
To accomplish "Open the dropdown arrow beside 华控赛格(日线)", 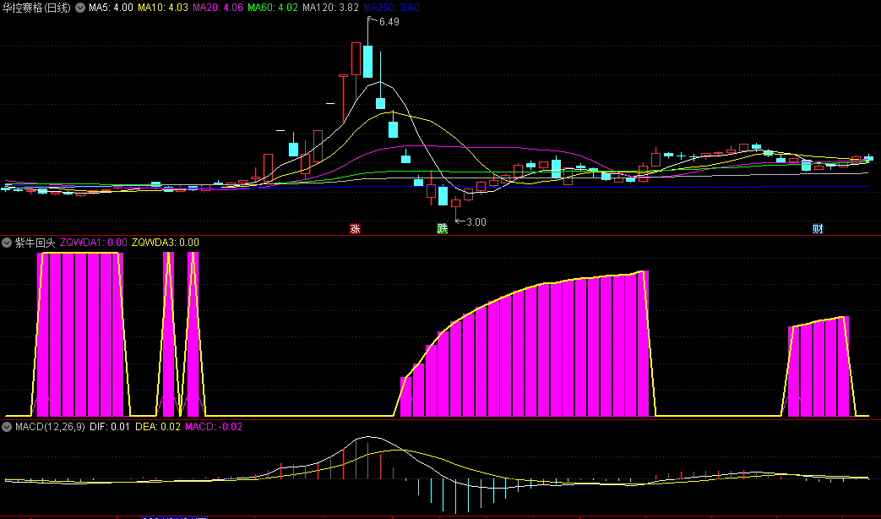I will point(80,8).
